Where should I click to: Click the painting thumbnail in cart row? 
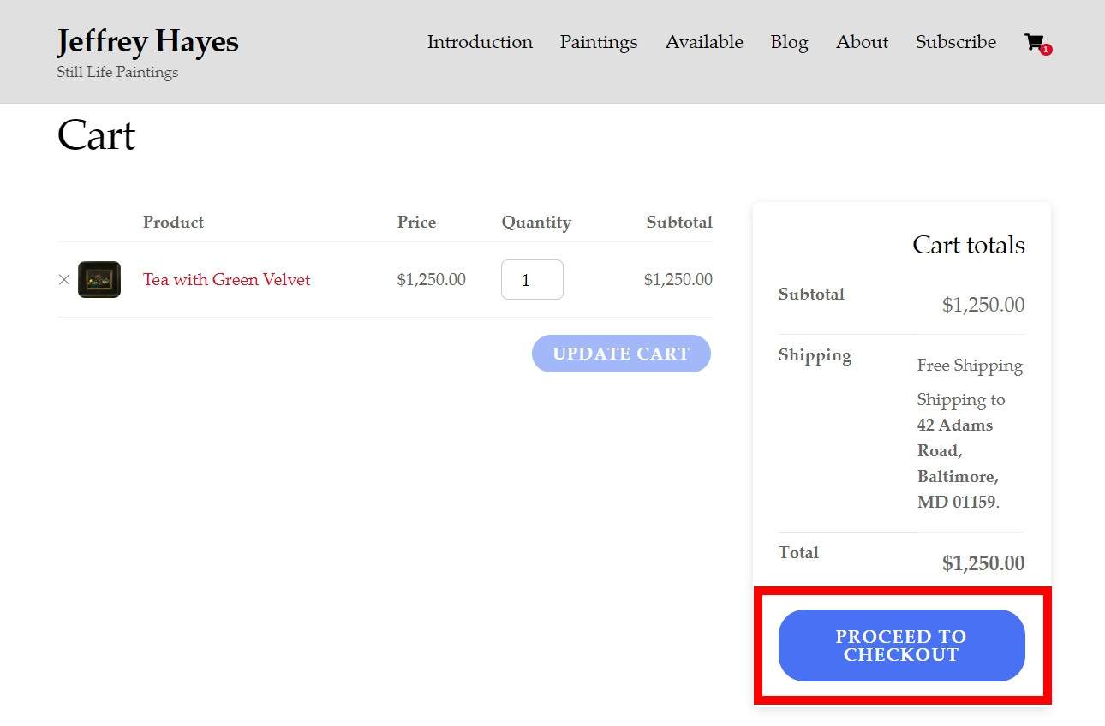[99, 279]
